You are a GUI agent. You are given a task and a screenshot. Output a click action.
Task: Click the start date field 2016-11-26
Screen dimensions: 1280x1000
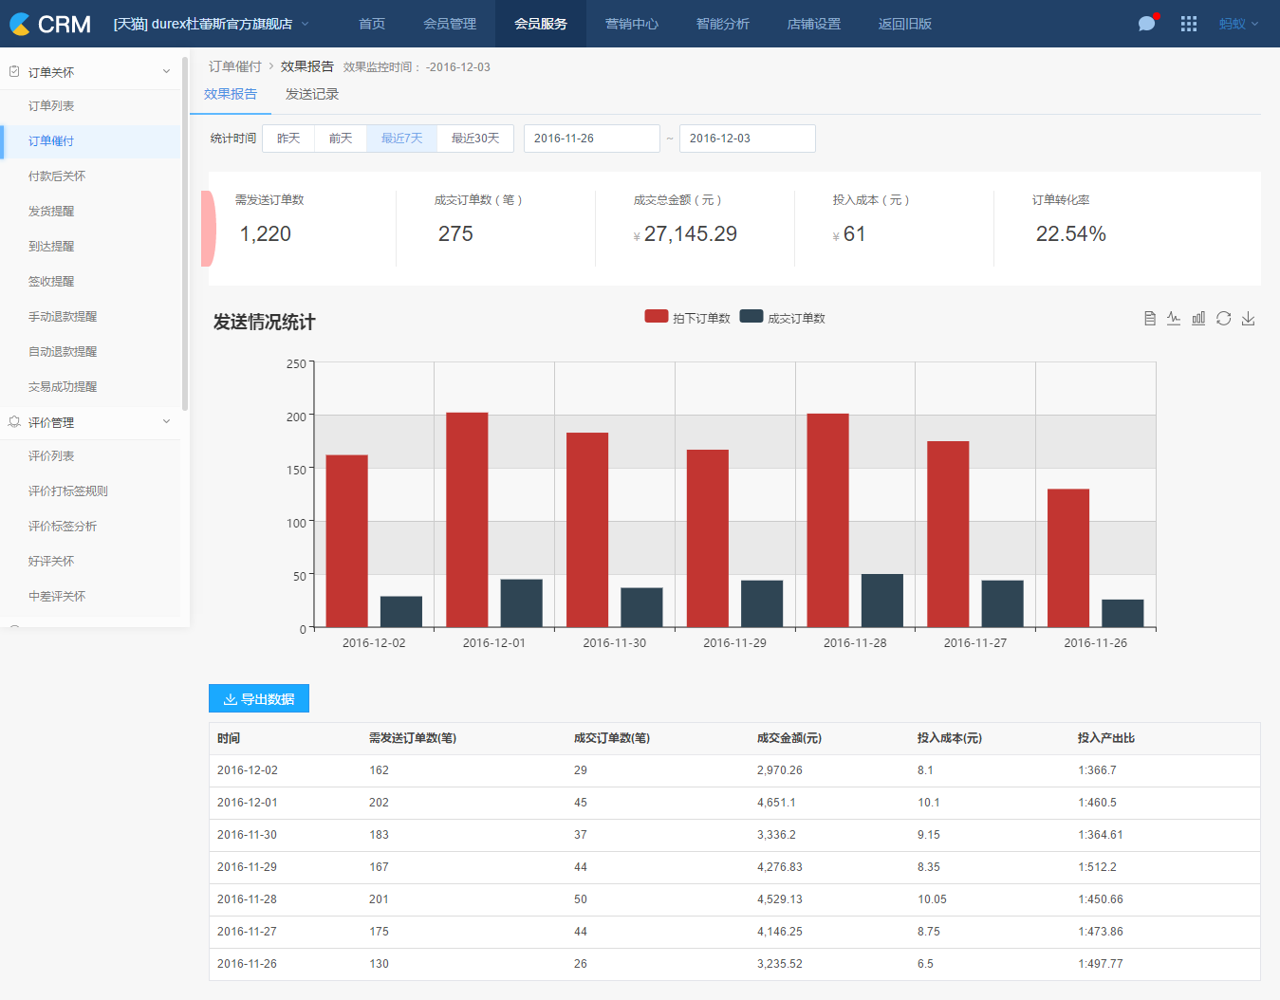click(x=591, y=139)
